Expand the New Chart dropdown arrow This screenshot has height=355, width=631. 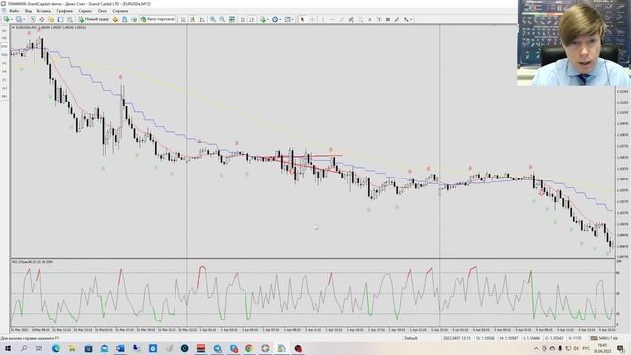pyautogui.click(x=12, y=19)
